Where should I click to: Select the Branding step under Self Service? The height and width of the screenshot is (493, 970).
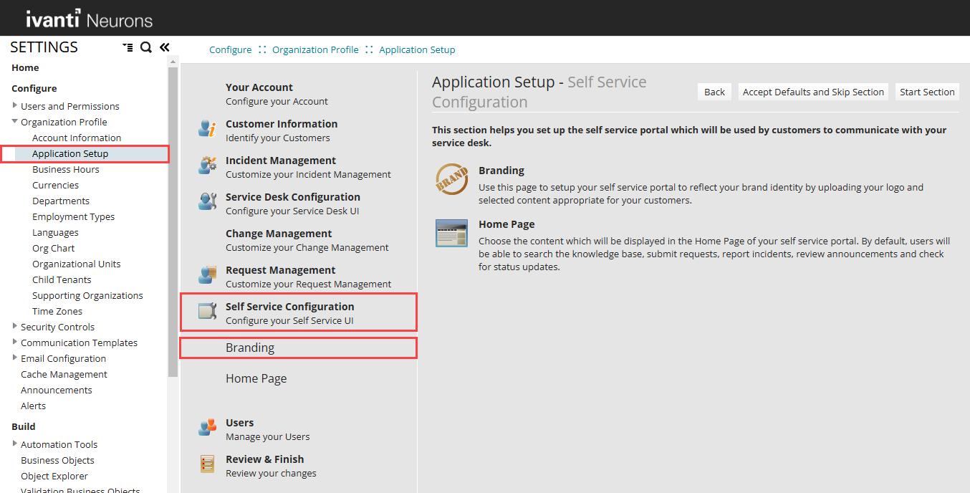pos(250,348)
